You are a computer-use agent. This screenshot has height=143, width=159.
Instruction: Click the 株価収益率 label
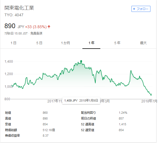tap(12, 136)
